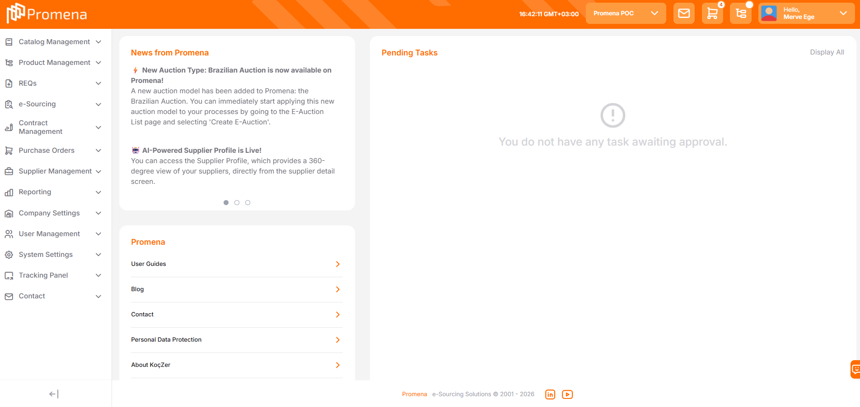Click the Pending Tasks heading
860x407 pixels.
(410, 53)
